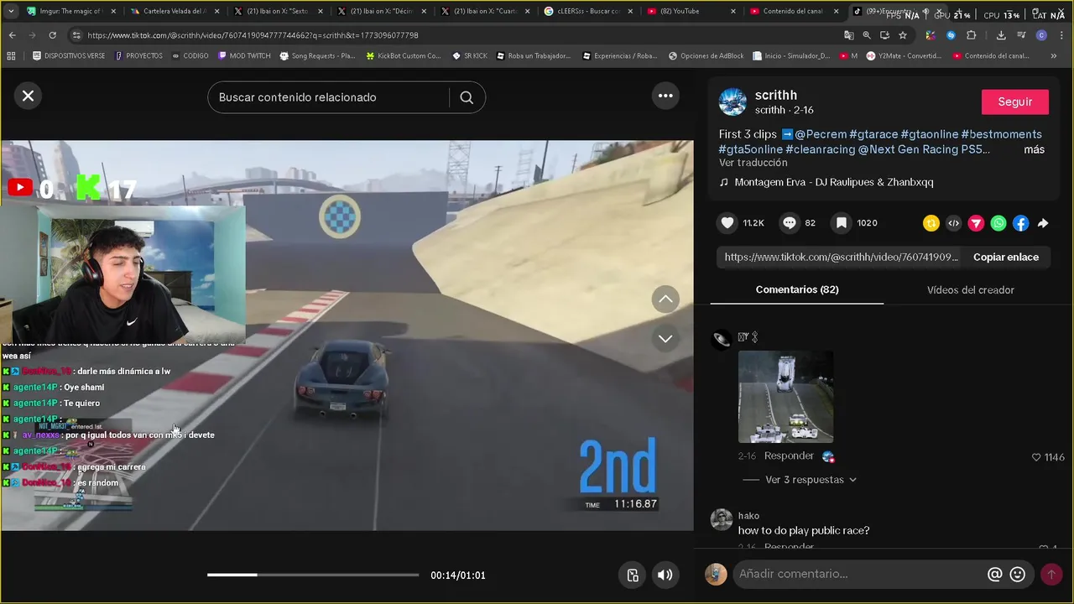Open the media control playlist icon

click(1021, 35)
